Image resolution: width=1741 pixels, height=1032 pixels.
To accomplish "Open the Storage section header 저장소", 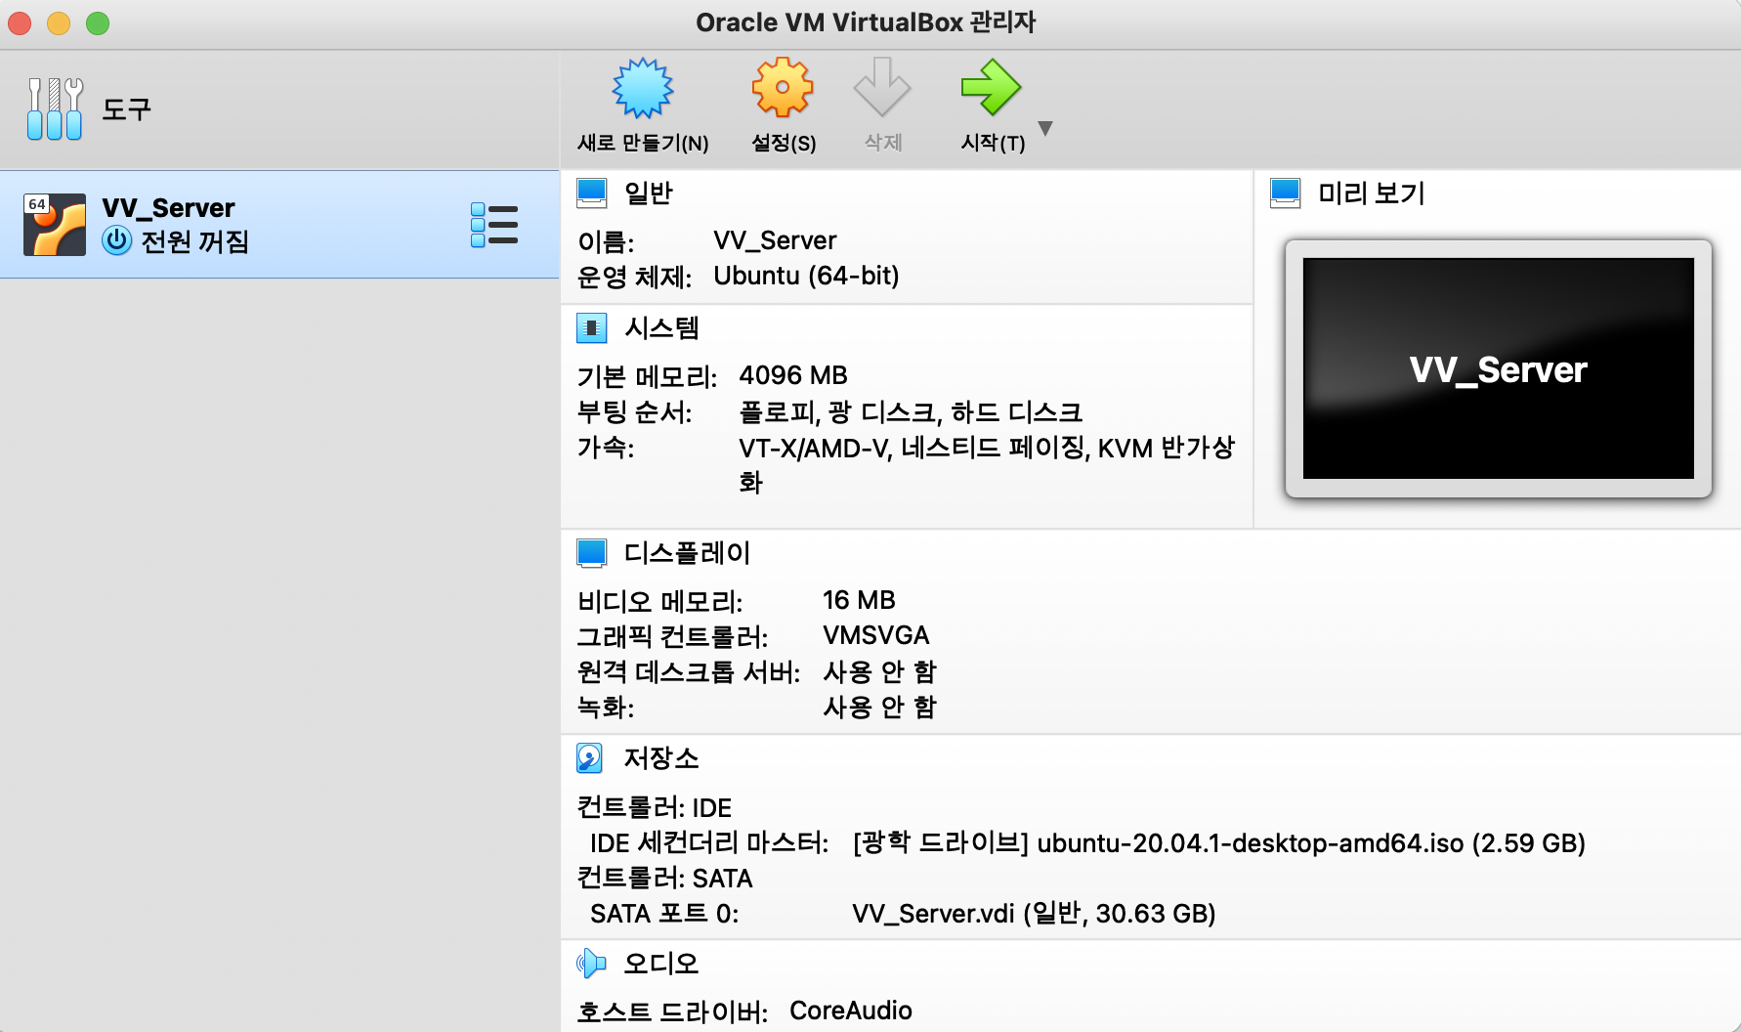I will click(x=661, y=758).
